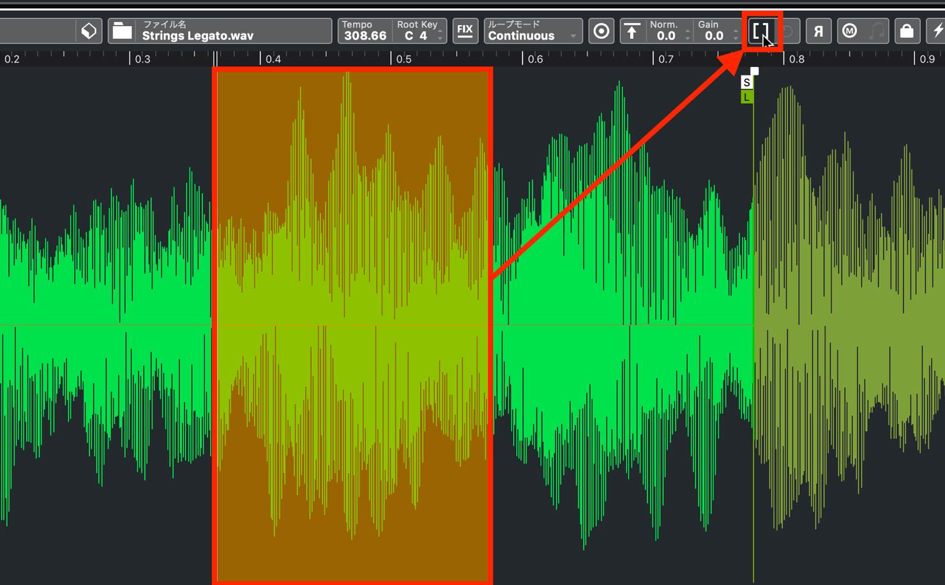The image size is (945, 585).
Task: Click the diamond tag icon
Action: point(89,31)
